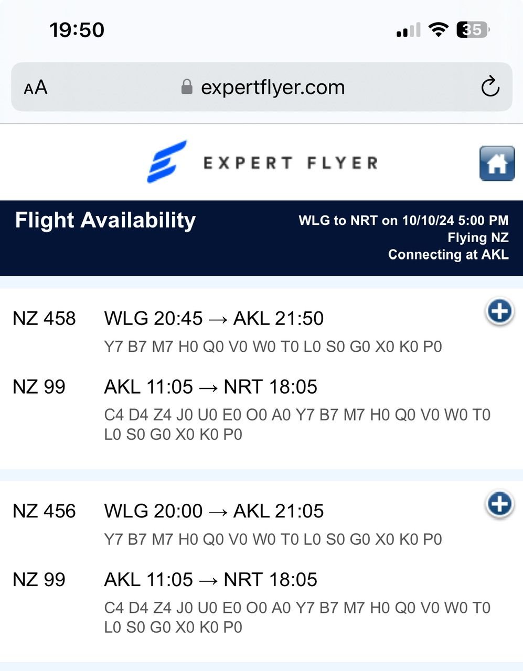
Task: Tap the first NZ 99 flight number
Action: (39, 387)
